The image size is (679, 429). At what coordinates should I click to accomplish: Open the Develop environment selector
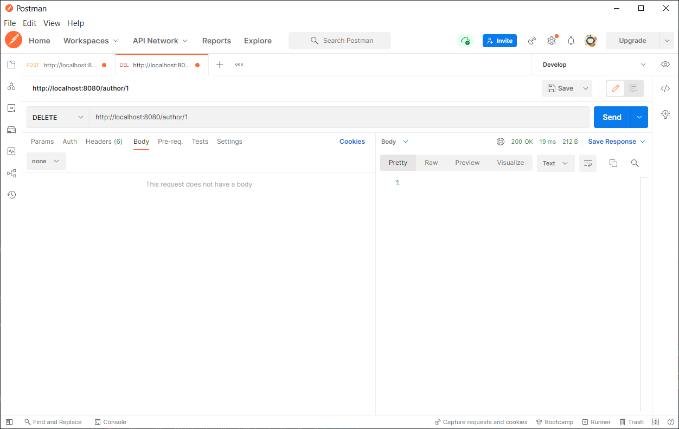tap(594, 65)
